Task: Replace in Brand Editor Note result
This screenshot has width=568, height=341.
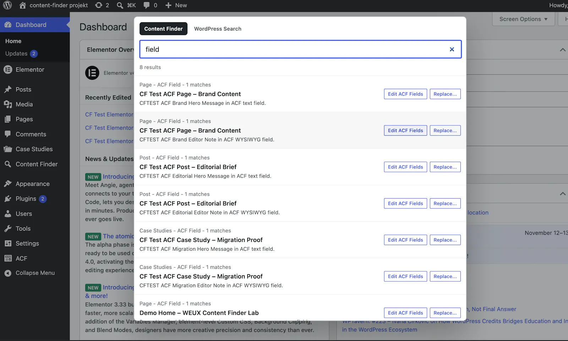Action: (445, 131)
